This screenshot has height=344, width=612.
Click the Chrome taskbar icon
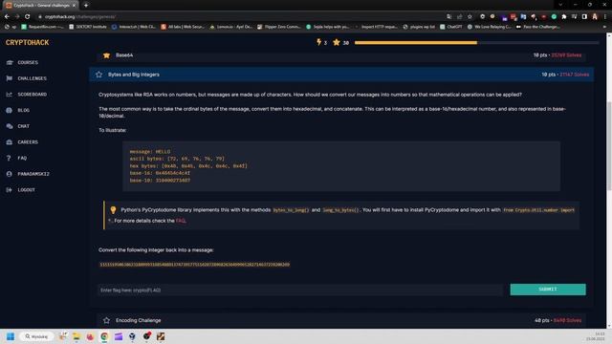click(104, 336)
